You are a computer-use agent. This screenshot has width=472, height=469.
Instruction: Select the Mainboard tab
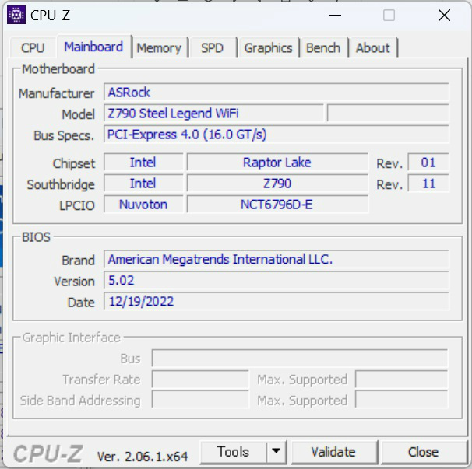coord(93,47)
